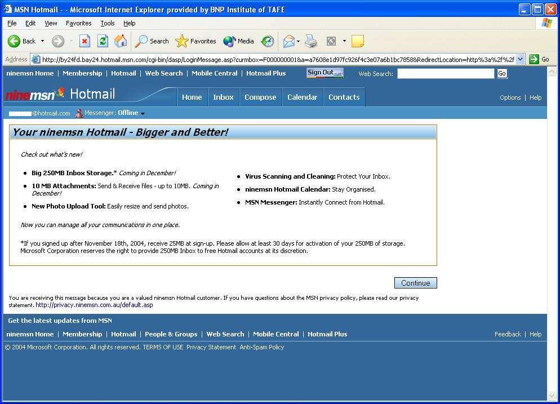
Task: Stop page loading with the red Stop icon
Action: pos(86,41)
